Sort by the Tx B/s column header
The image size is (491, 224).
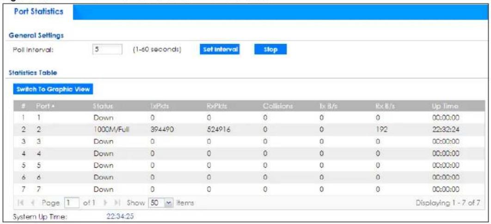(x=328, y=106)
